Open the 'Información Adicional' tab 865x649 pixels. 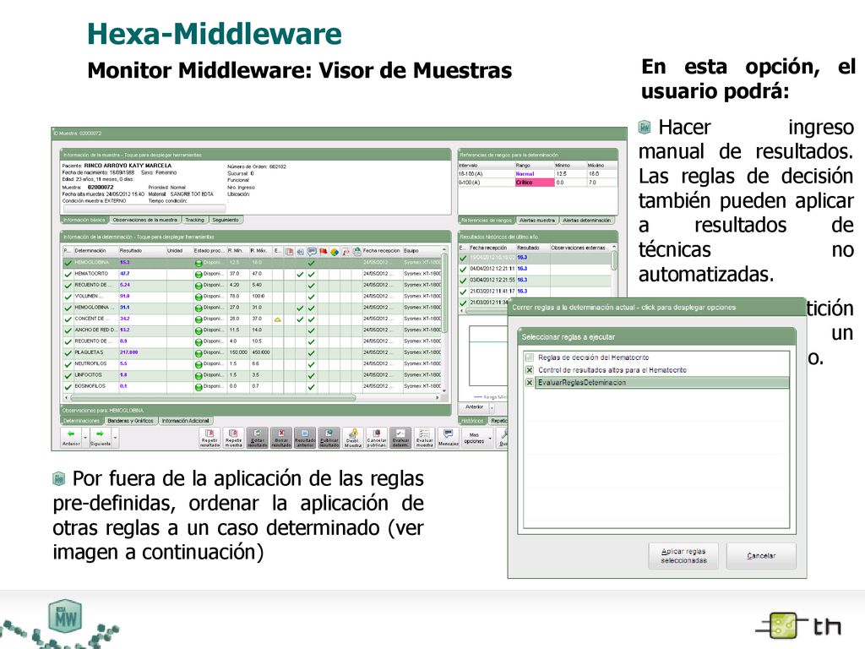pyautogui.click(x=185, y=421)
